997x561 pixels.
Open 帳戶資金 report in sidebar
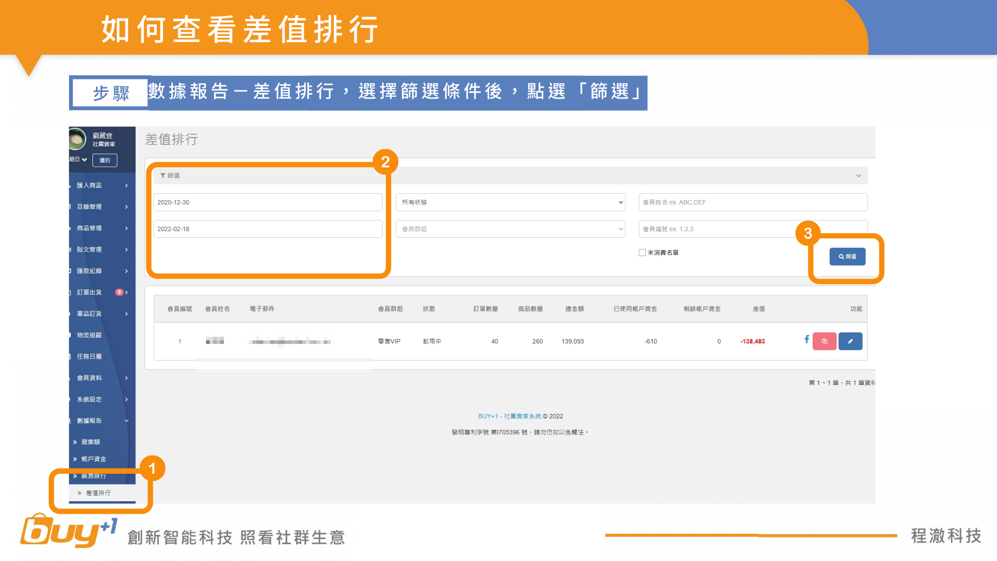coord(93,459)
